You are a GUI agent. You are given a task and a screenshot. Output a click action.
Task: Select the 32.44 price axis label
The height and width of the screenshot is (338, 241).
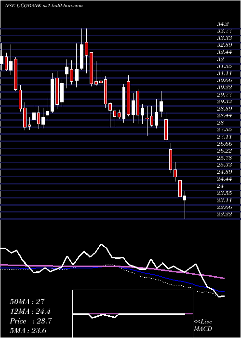pyautogui.click(x=224, y=52)
